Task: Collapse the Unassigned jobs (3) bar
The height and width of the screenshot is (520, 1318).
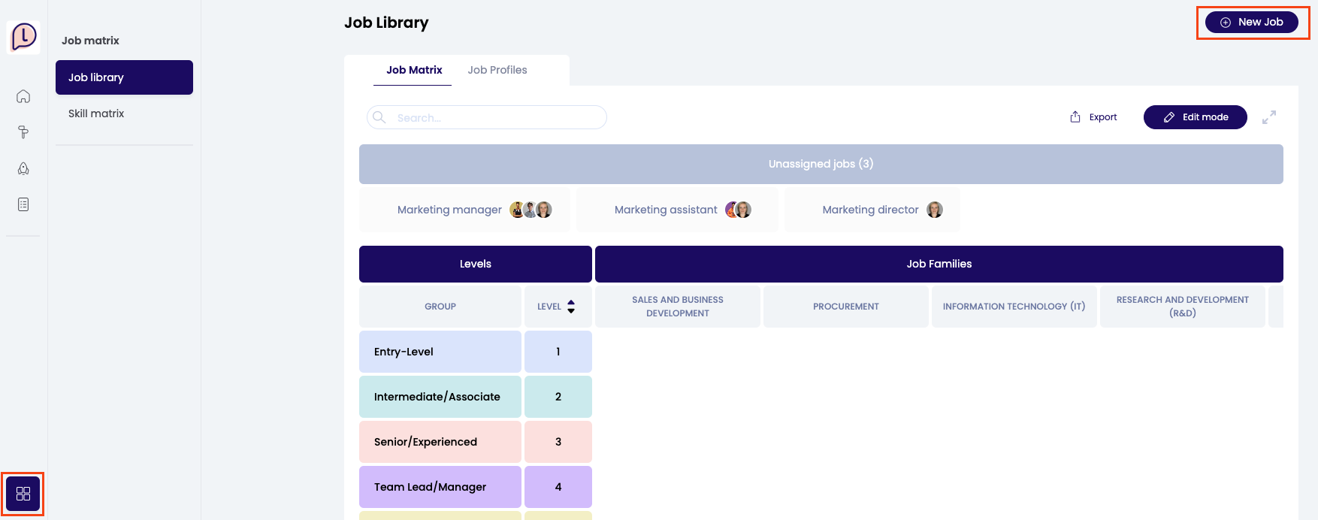Action: [x=821, y=164]
